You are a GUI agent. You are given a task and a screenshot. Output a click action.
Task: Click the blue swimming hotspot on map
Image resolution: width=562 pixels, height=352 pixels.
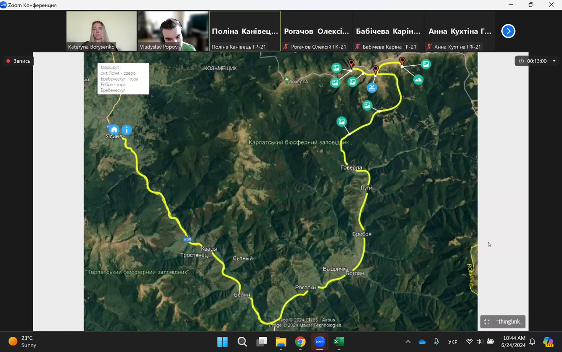[372, 88]
